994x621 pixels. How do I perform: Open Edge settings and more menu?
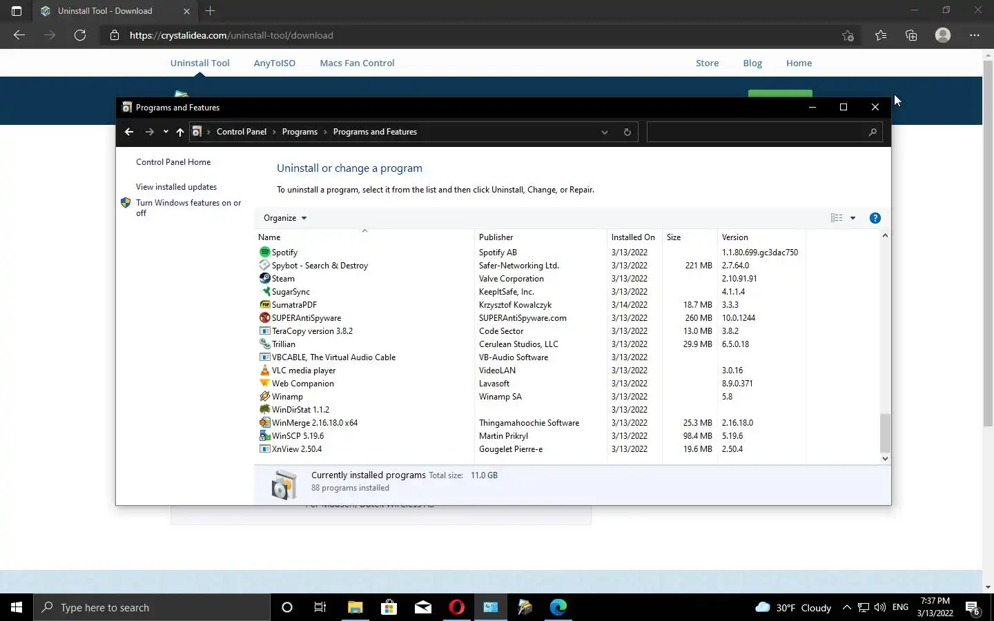(x=974, y=35)
